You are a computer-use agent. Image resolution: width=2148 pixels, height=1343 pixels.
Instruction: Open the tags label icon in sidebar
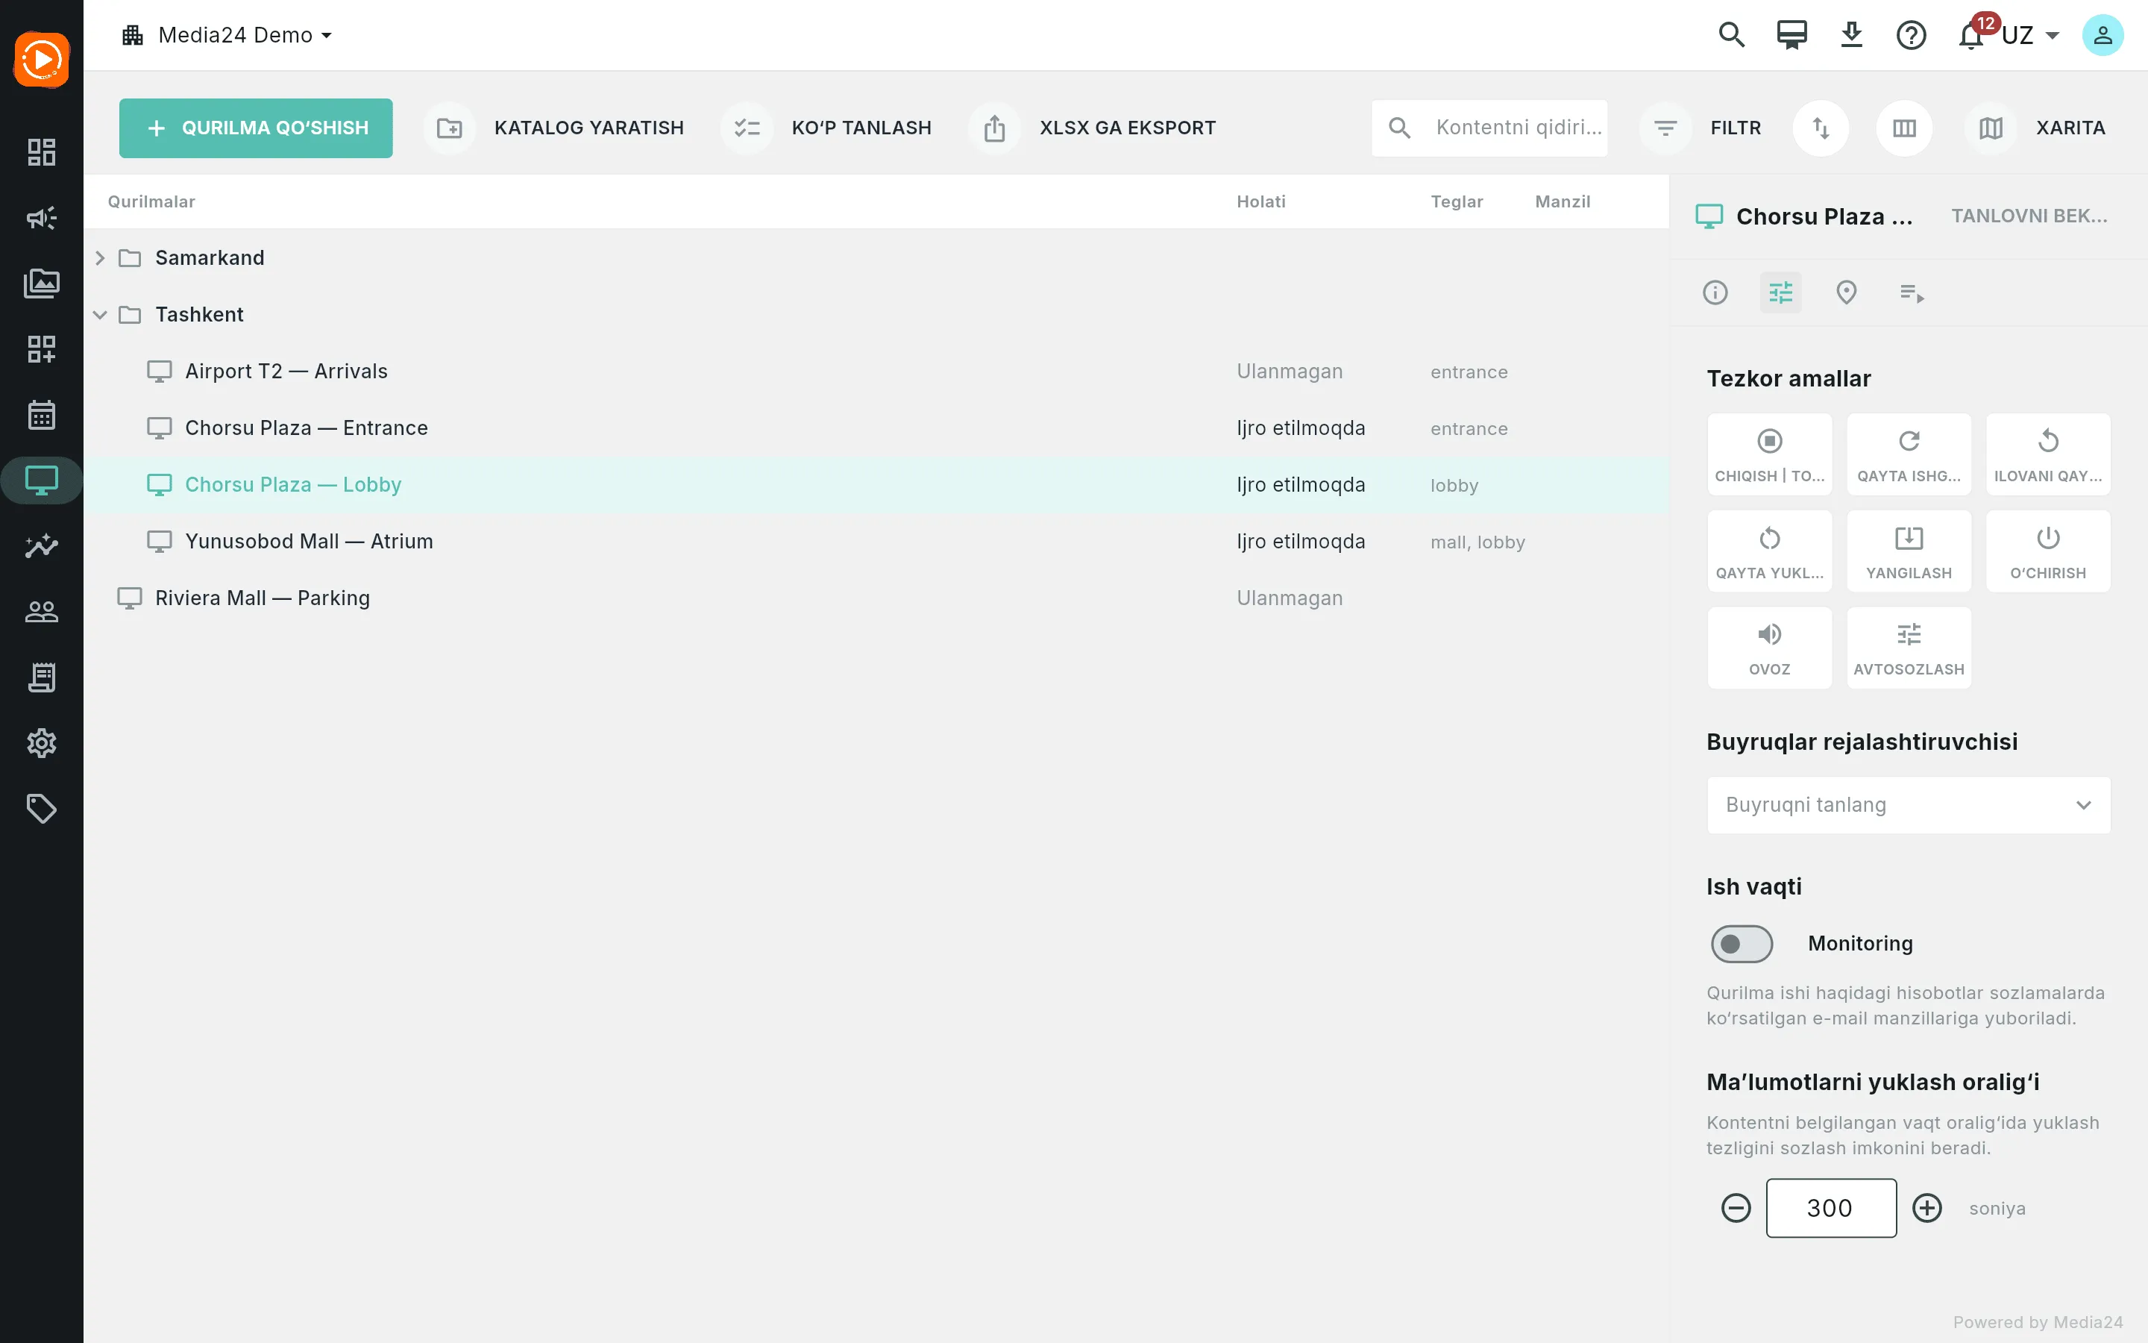(42, 808)
